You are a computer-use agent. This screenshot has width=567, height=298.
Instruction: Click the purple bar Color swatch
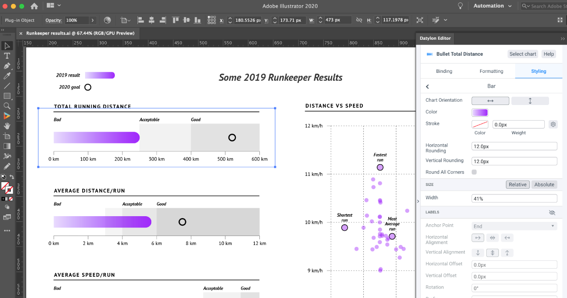tap(480, 112)
